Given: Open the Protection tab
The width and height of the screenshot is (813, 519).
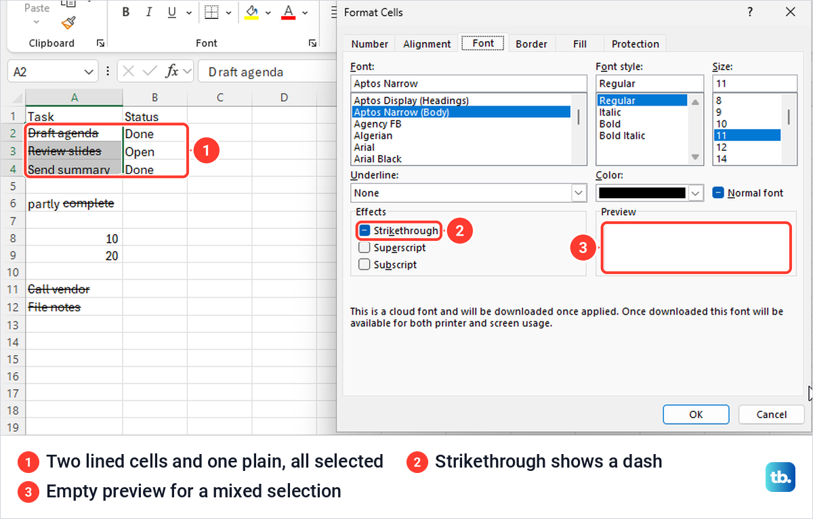Looking at the screenshot, I should point(635,44).
